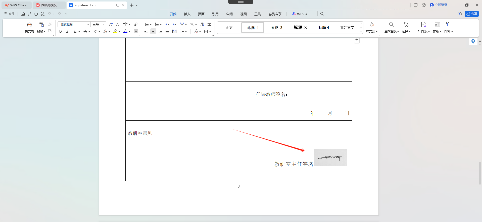Click the 分享 share button
Screen dimensions: 482x222
click(x=472, y=14)
